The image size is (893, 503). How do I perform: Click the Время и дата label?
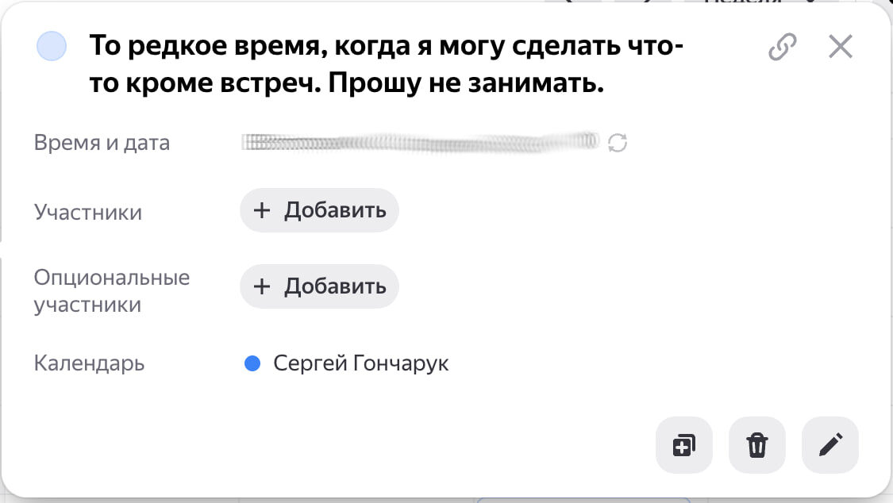coord(102,143)
